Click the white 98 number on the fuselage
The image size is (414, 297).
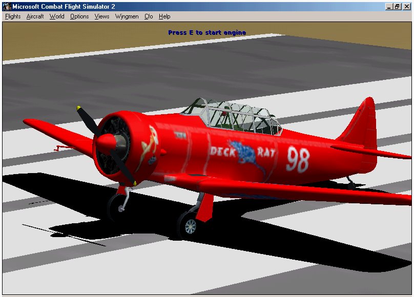pyautogui.click(x=298, y=159)
